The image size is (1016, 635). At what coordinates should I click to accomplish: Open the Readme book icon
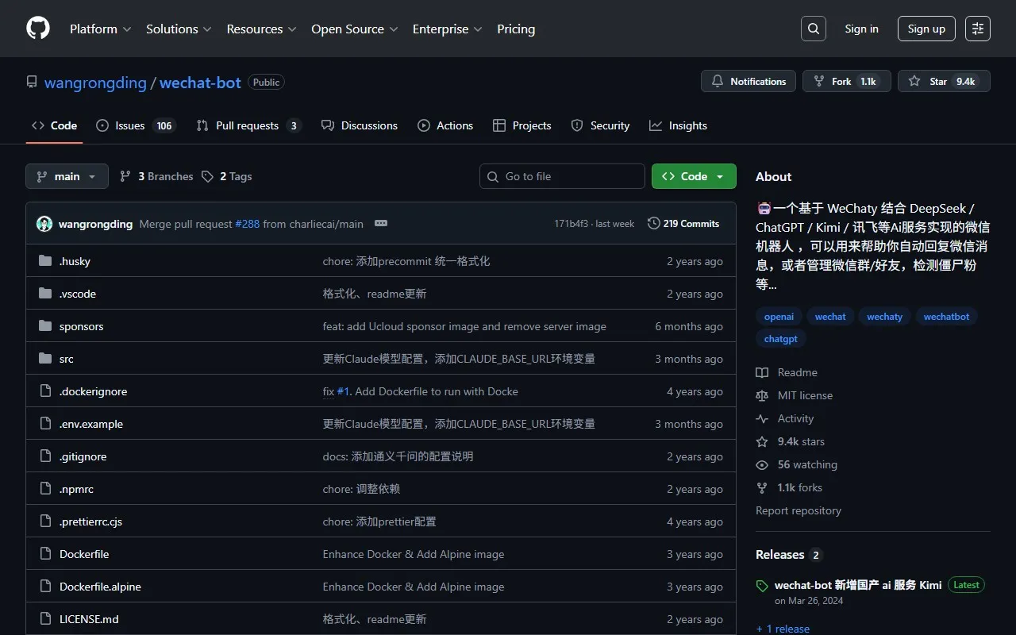coord(762,371)
